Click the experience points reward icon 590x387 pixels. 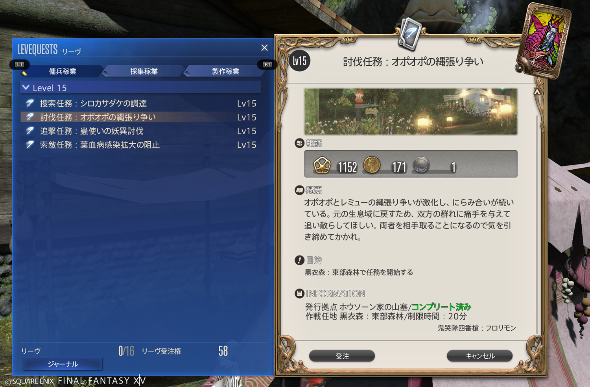click(x=322, y=165)
